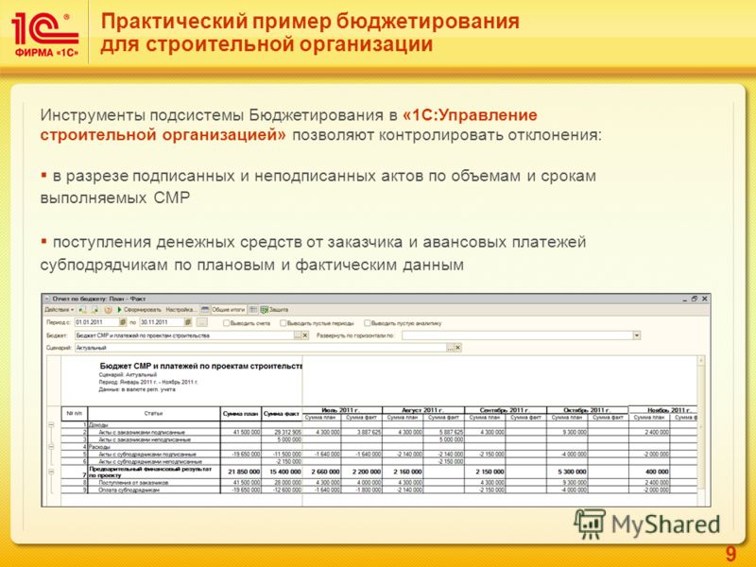The image size is (756, 567).
Task: Click the Защита protection button
Action: coord(274,310)
